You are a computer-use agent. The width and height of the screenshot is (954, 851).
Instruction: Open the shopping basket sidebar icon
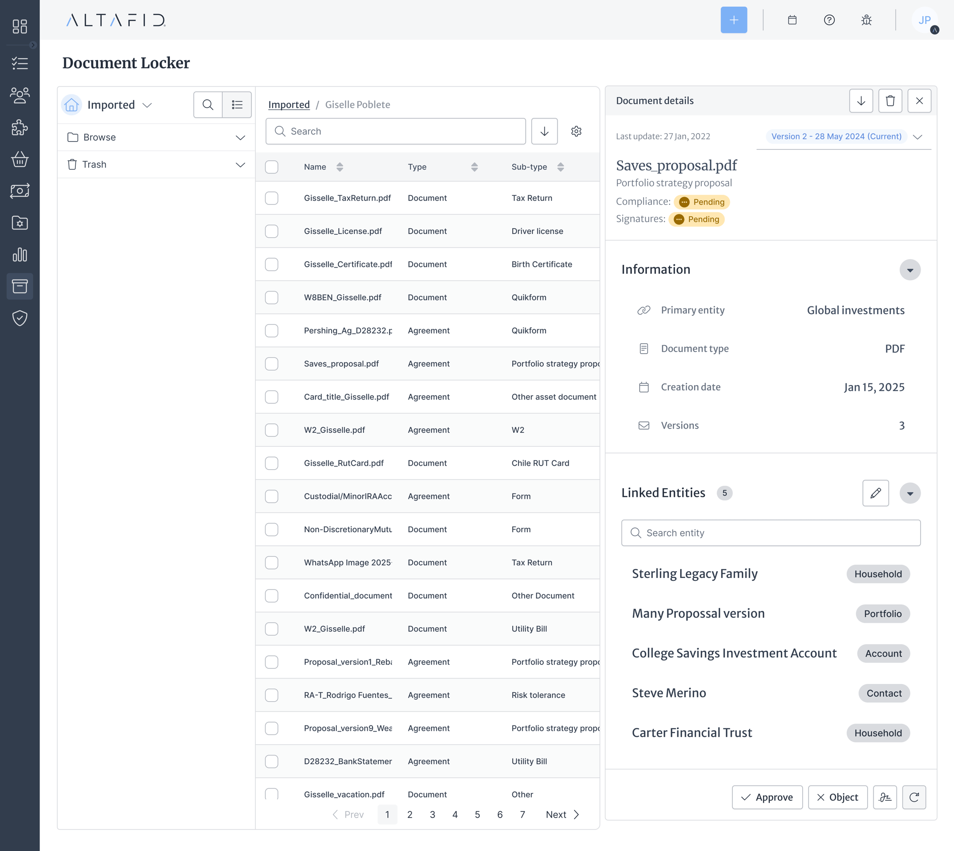[x=20, y=159]
